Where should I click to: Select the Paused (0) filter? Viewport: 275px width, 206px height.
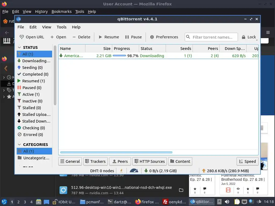34,88
